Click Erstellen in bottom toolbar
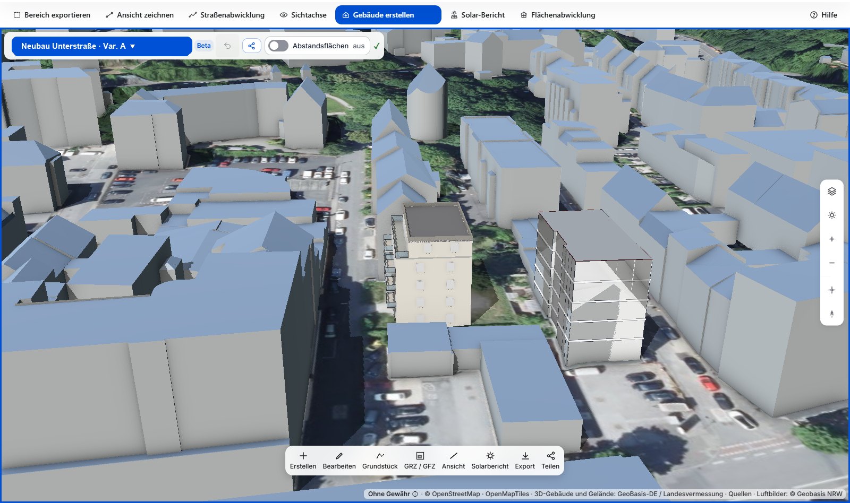 coord(303,461)
